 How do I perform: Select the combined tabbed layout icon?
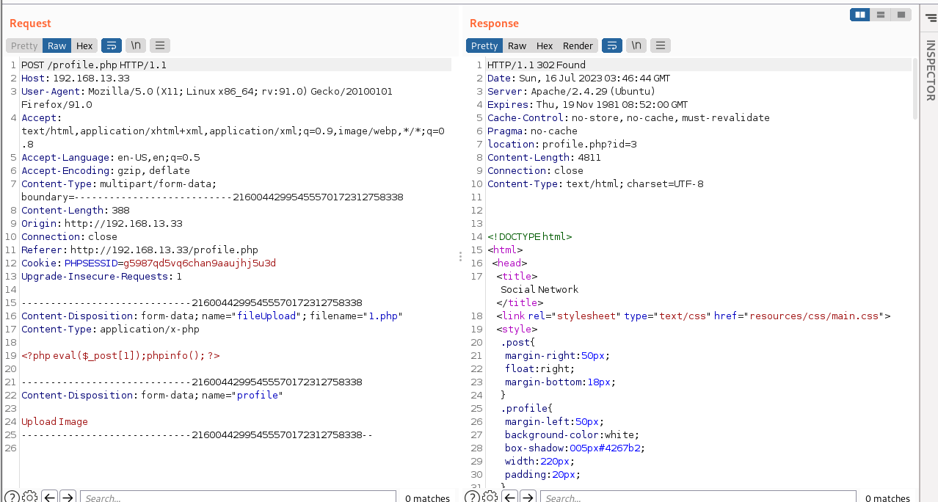901,14
